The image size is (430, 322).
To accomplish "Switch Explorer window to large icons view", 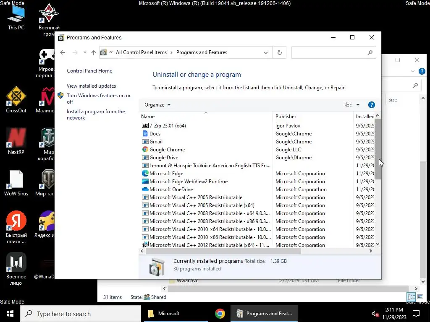I will tap(420, 297).
